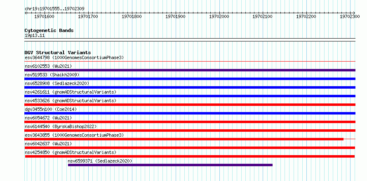Image resolution: width=367 pixels, height=181 pixels.
Task: Open nsv519533 (Shaikh2009) label
Action: 52,75
